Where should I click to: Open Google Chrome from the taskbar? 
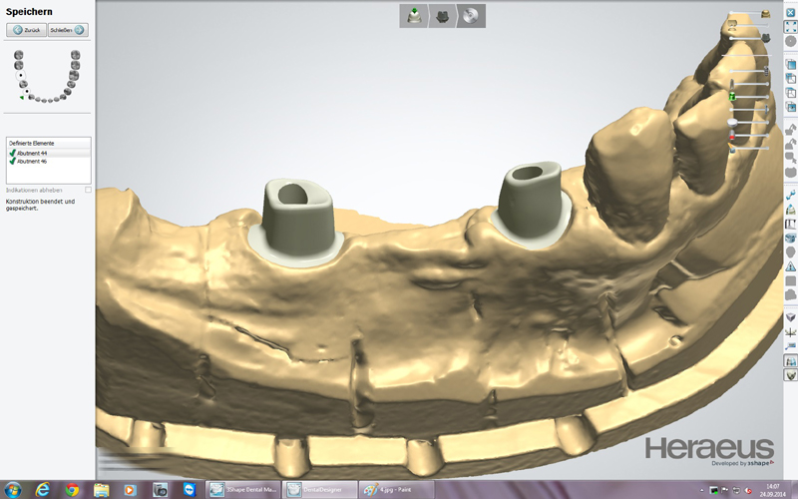(x=72, y=490)
